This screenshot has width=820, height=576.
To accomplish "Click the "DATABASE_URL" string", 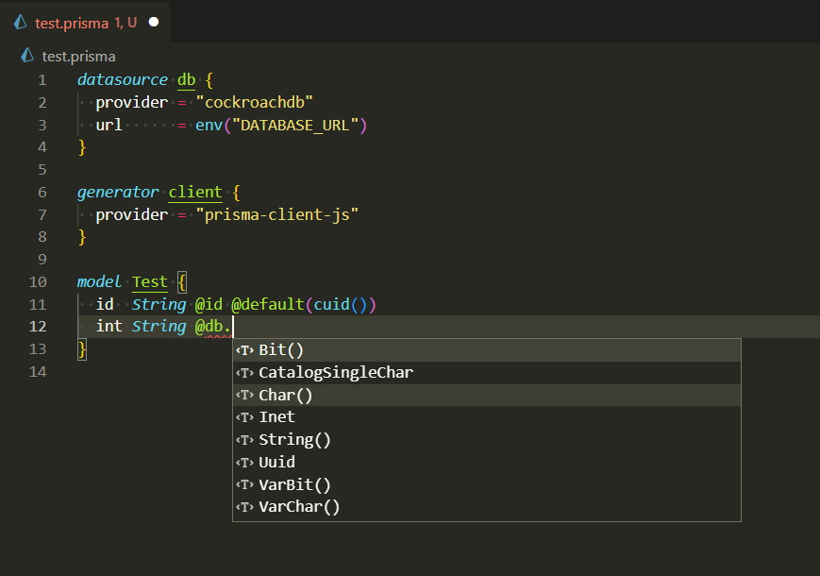I will click(x=295, y=125).
